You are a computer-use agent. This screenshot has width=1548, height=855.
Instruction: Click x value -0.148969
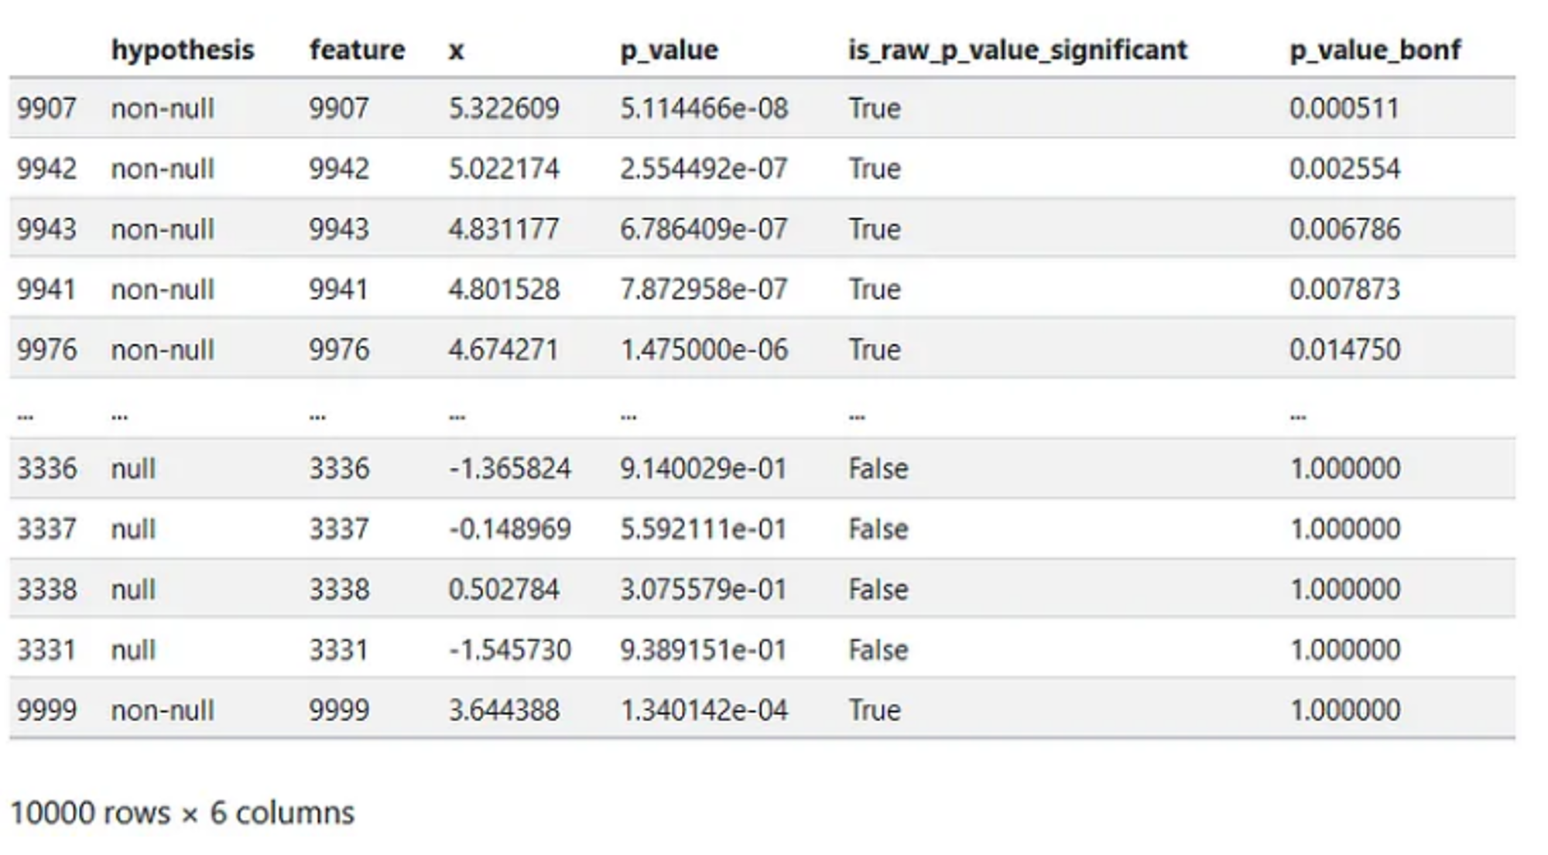(x=509, y=529)
